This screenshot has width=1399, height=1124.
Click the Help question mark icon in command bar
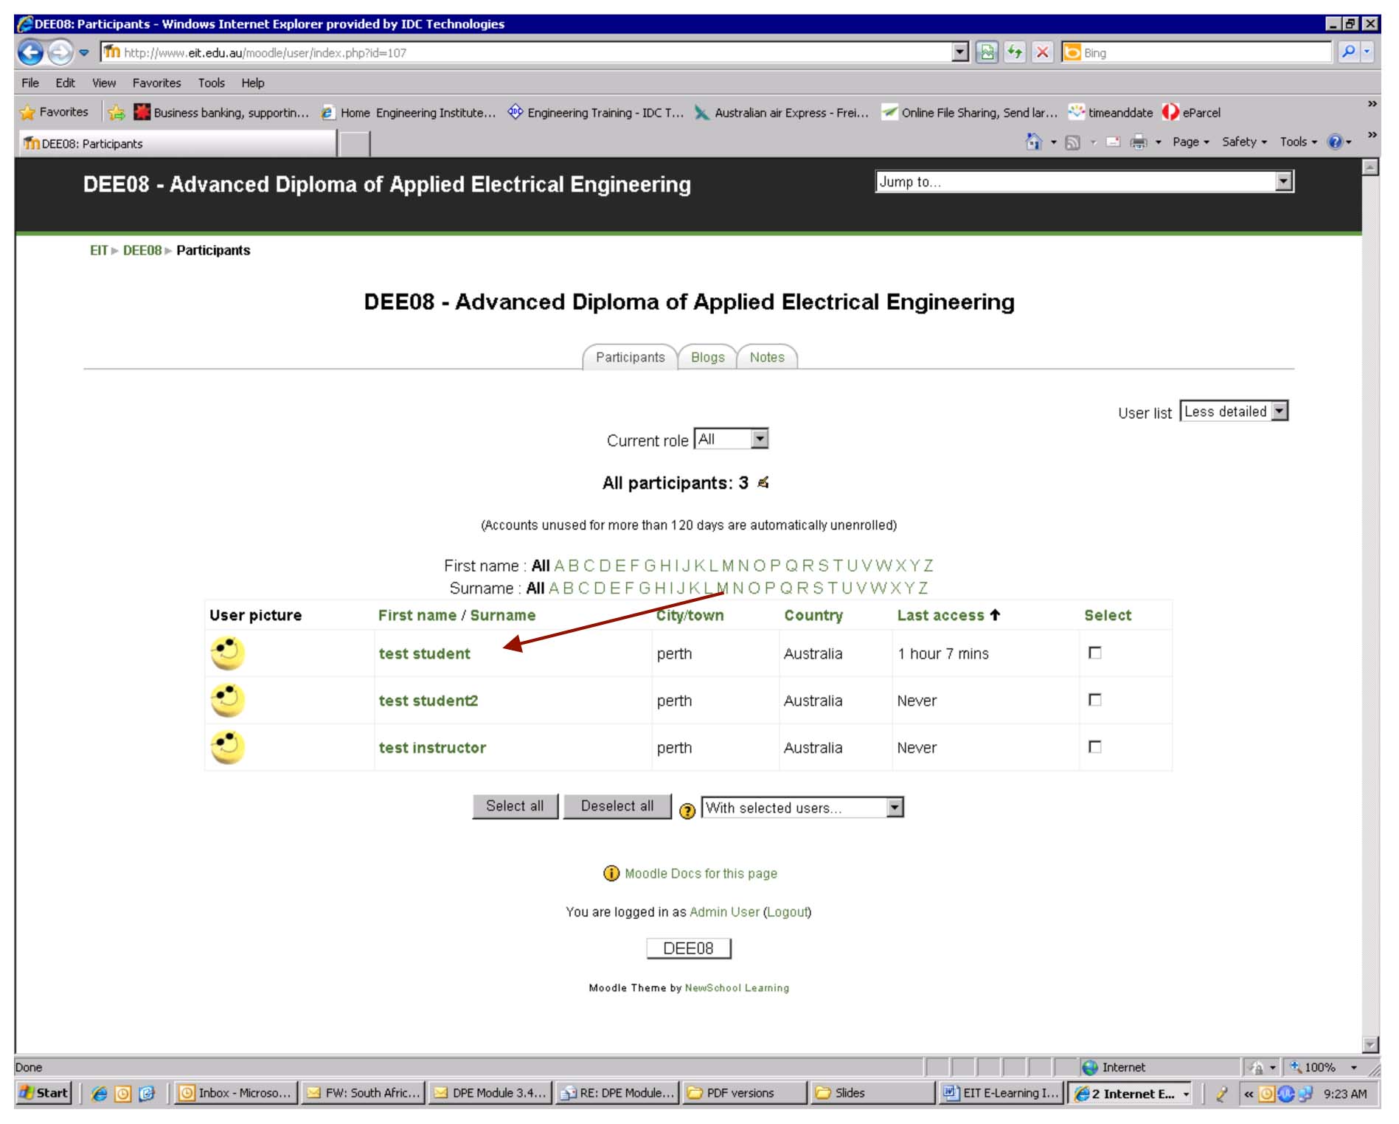(x=1335, y=142)
